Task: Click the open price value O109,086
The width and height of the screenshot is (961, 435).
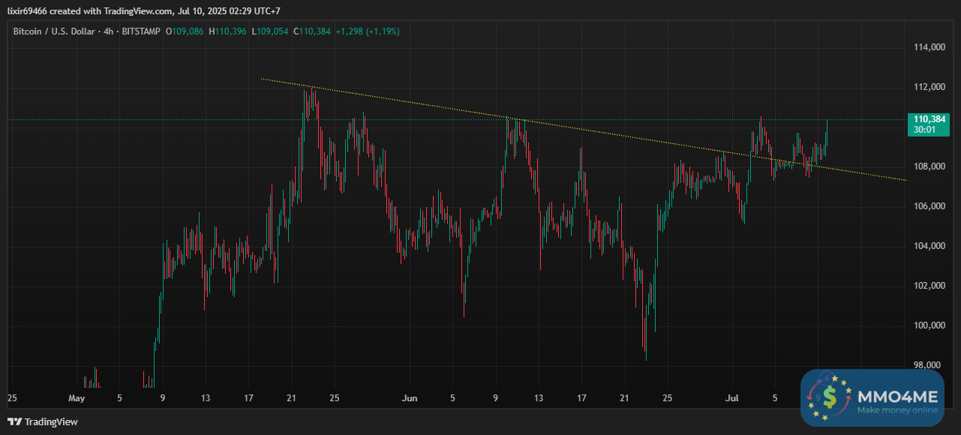Action: click(x=185, y=31)
